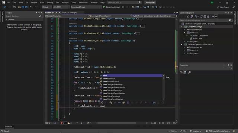
Task: Select ItemCheckedEventArgs in the IntelliSense list
Action: (131, 90)
